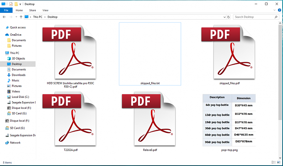This screenshot has height=166, width=283.
Task: Click the Music note icon
Action: click(x=9, y=81)
